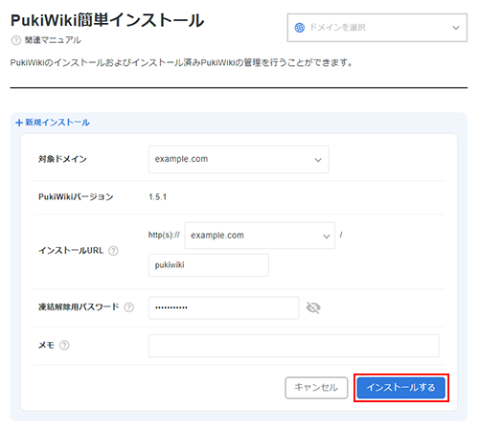Expand the 新規インストール section header
The width and height of the screenshot is (479, 430).
click(53, 123)
